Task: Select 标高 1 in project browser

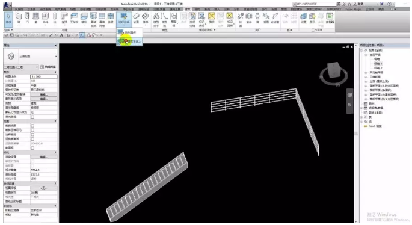Action: pyautogui.click(x=378, y=64)
